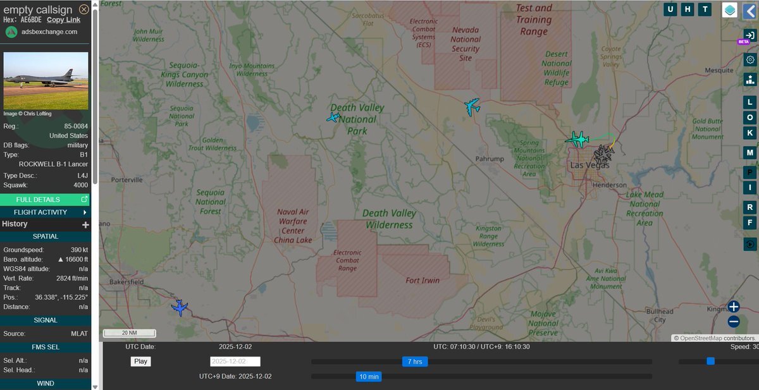
Task: Toggle the H map filter button
Action: pyautogui.click(x=688, y=9)
